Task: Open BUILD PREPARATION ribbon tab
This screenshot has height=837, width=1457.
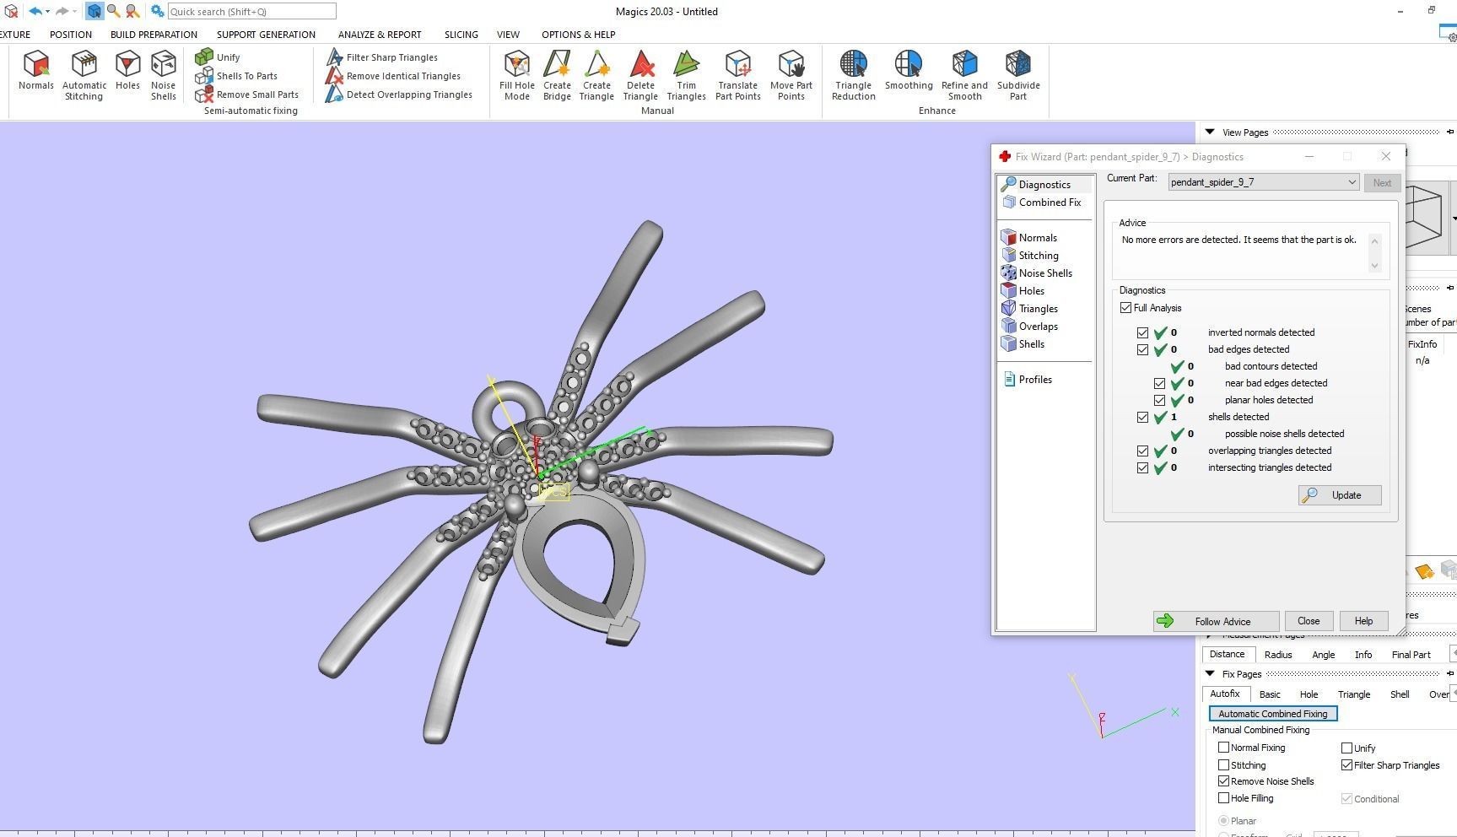Action: [154, 35]
